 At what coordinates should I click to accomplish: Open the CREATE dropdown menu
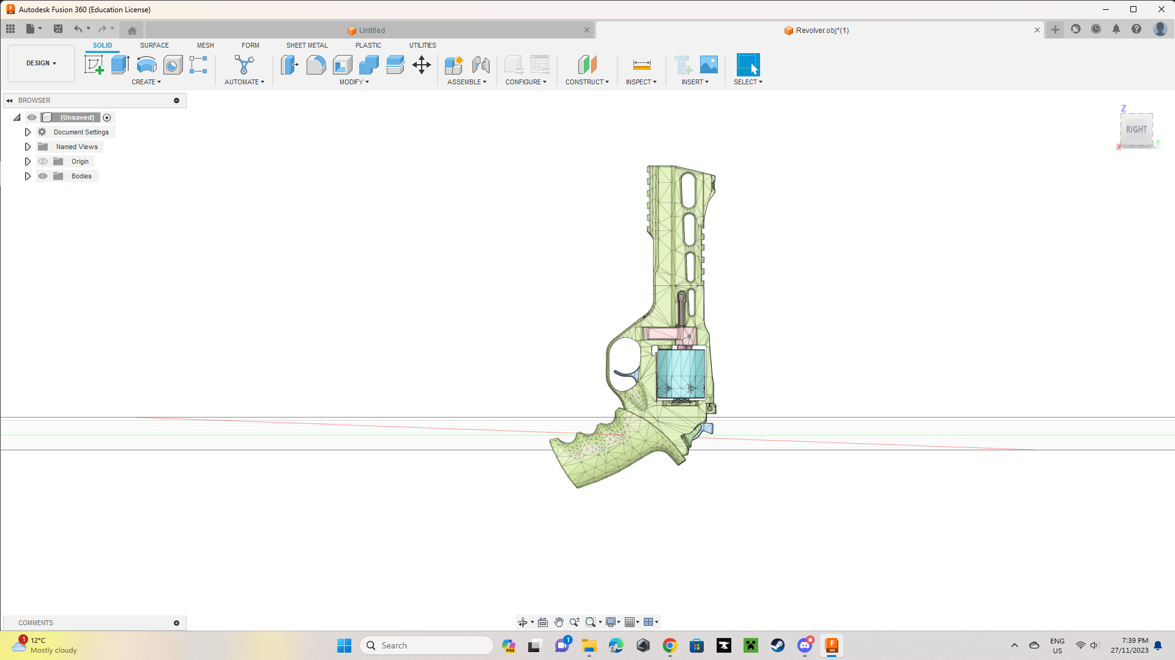click(x=146, y=82)
